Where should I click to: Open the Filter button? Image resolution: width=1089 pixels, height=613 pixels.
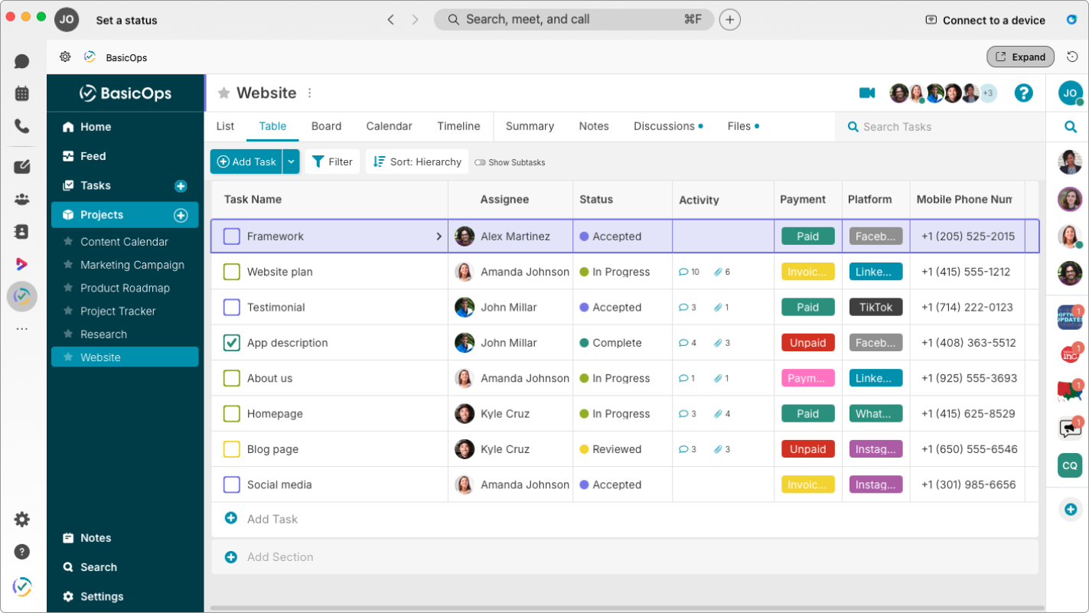332,161
